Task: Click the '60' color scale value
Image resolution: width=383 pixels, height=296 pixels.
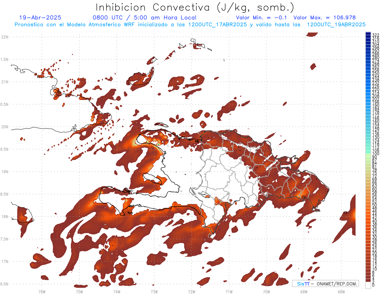Action: click(x=375, y=189)
